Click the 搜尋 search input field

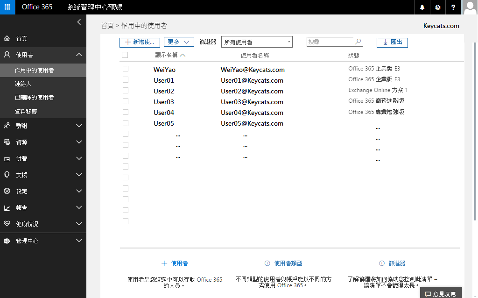(x=330, y=42)
